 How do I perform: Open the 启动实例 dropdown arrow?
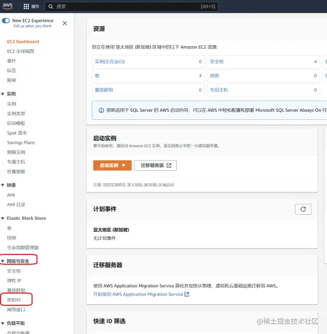(x=124, y=166)
